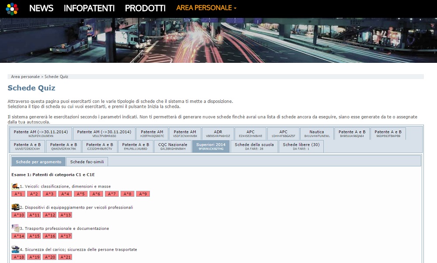Open the NEWS menu item
Screen dimensions: 437x263
[x=41, y=8]
